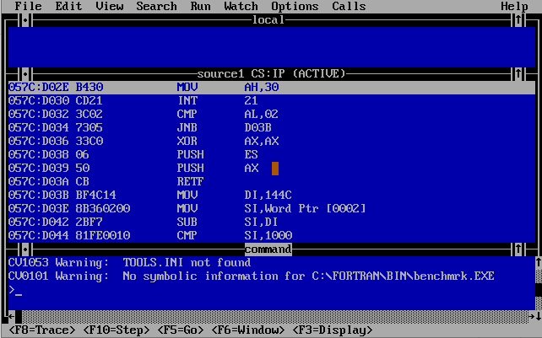Image resolution: width=542 pixels, height=338 pixels.
Task: Open the Watch menu
Action: (241, 7)
